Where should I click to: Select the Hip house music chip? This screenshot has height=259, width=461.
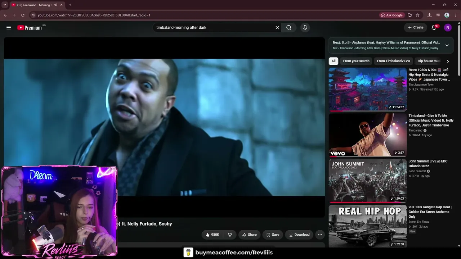click(429, 61)
